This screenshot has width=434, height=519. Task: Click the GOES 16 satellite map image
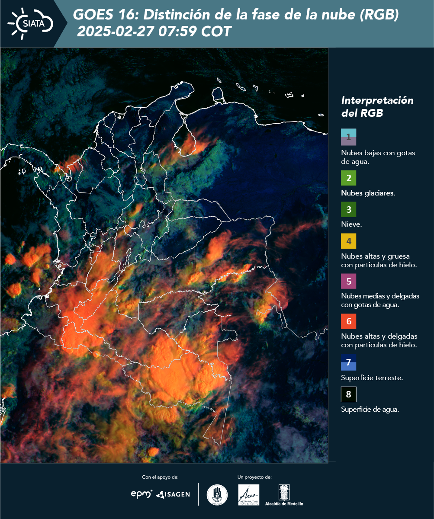click(164, 255)
